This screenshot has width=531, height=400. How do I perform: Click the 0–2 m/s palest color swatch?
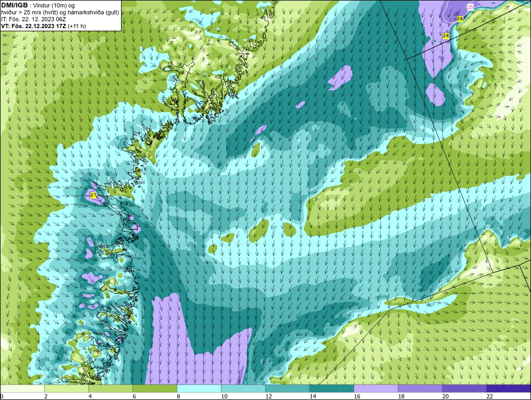[x=22, y=388]
